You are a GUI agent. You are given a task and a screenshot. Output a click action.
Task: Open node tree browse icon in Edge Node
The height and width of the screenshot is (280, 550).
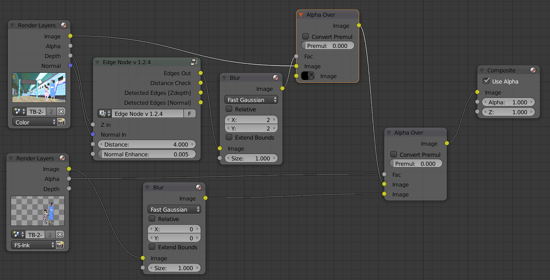pos(104,114)
